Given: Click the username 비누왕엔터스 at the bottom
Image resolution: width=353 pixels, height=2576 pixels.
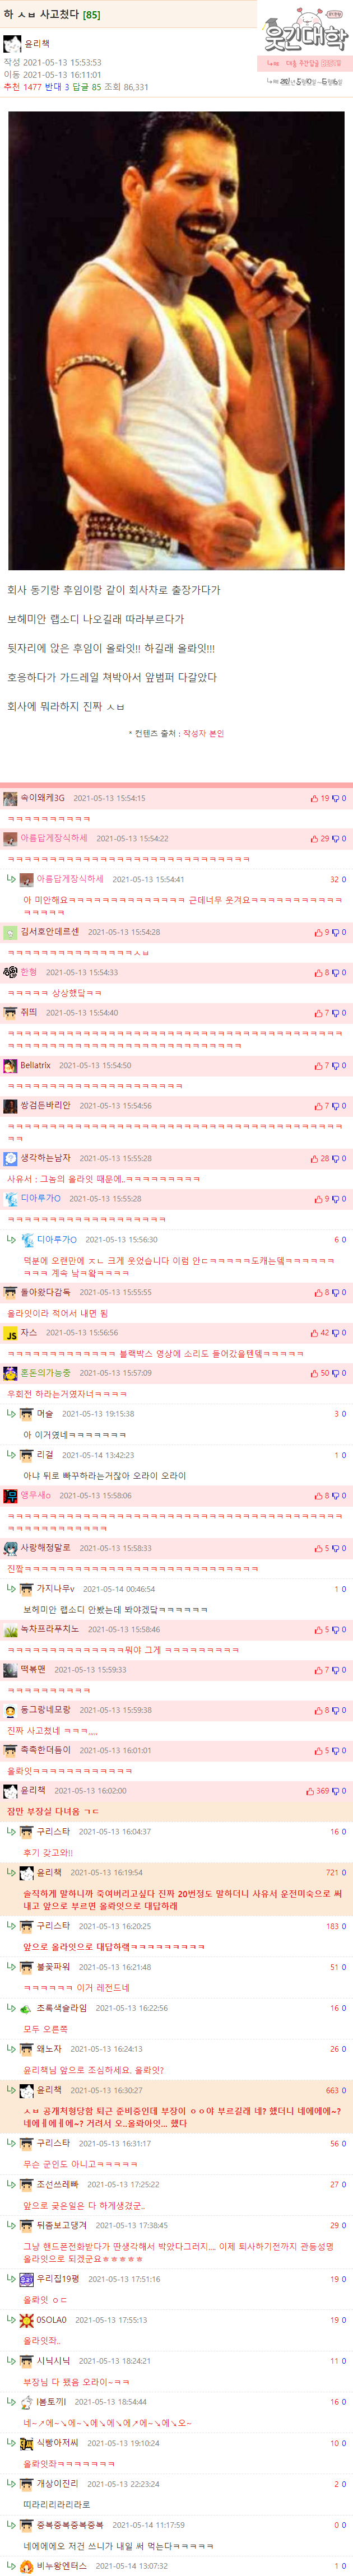Looking at the screenshot, I should pos(62,2566).
